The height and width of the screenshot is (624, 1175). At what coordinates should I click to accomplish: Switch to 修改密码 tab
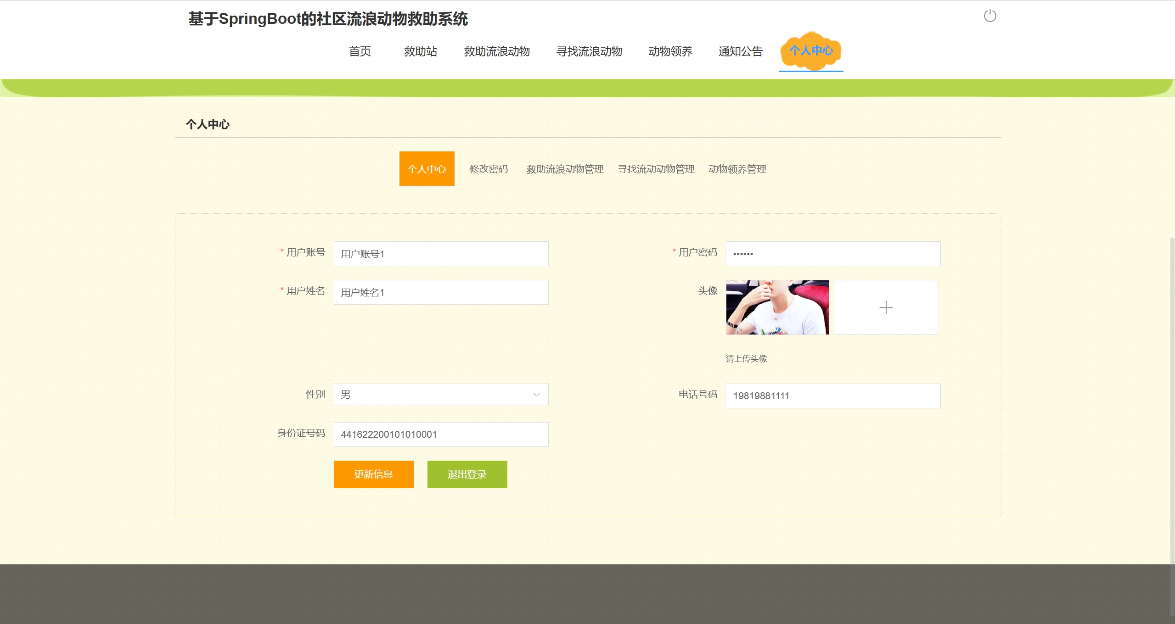tap(488, 169)
